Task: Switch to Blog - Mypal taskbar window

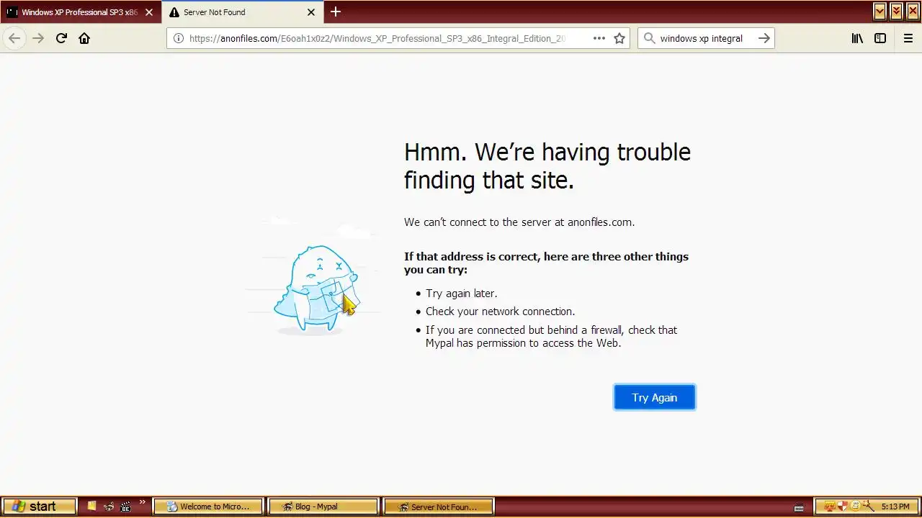Action: [x=323, y=506]
